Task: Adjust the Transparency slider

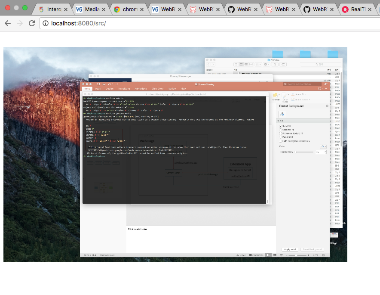Action: pyautogui.click(x=304, y=152)
